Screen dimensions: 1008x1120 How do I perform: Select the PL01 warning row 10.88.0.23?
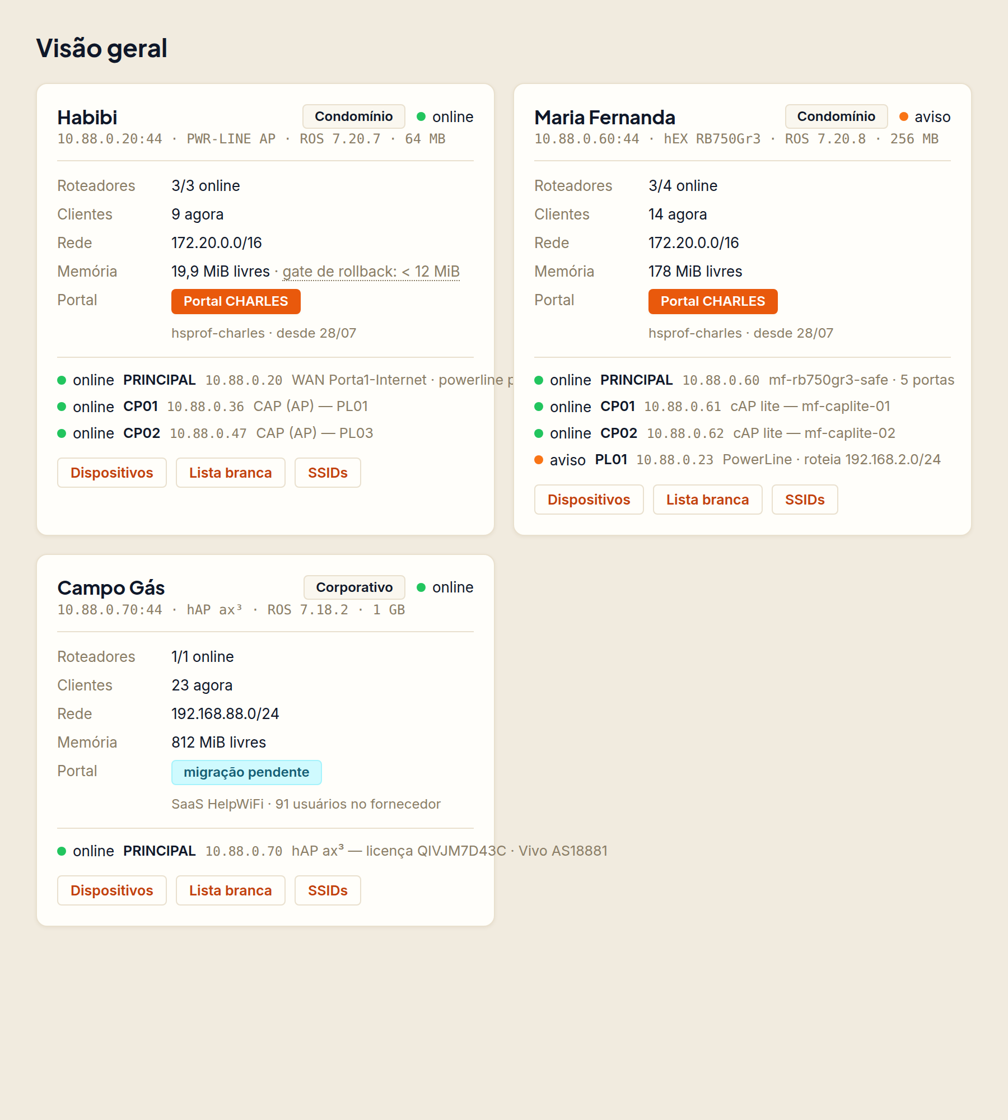pos(743,460)
